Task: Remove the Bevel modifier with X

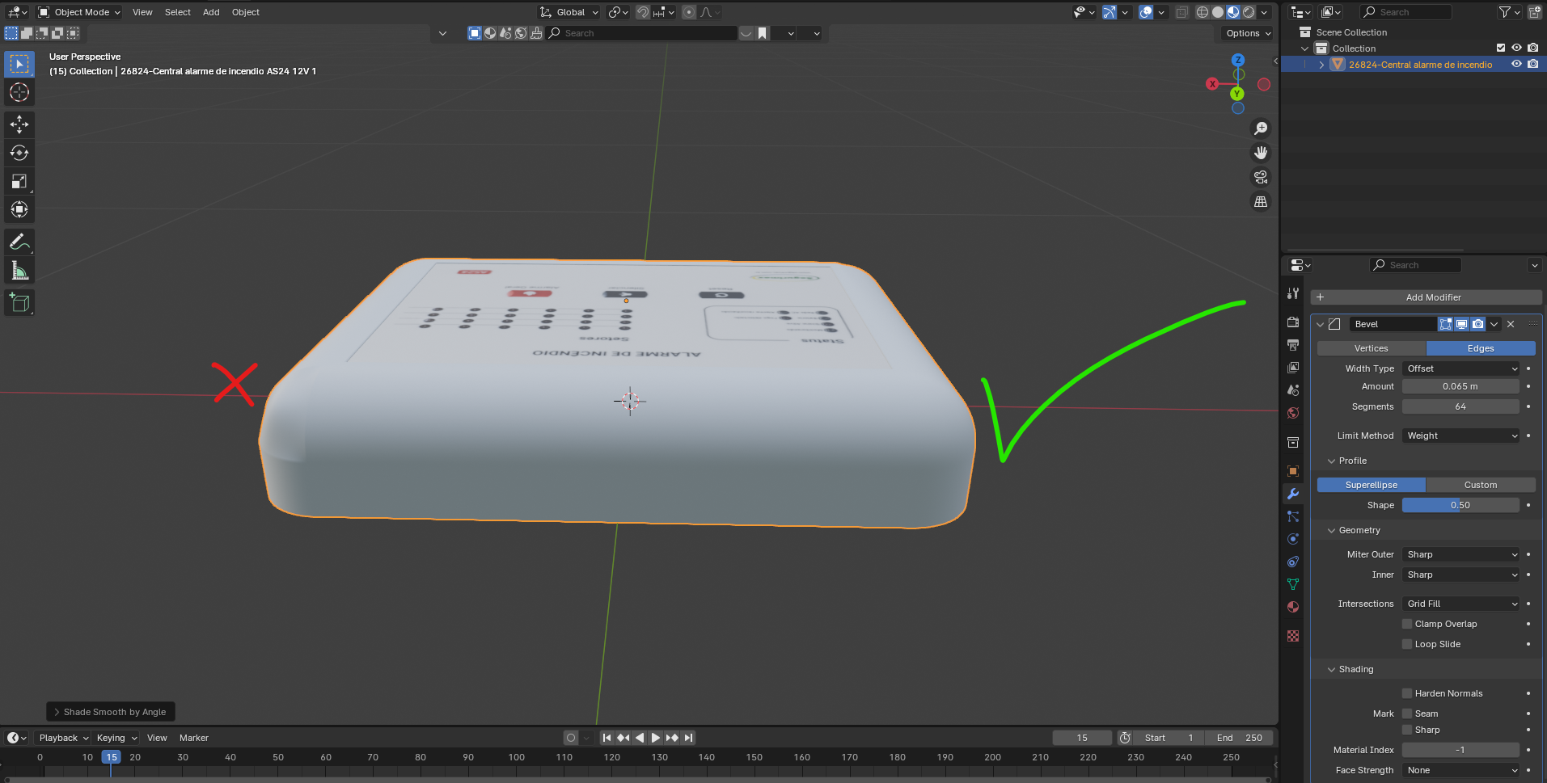Action: point(1511,324)
